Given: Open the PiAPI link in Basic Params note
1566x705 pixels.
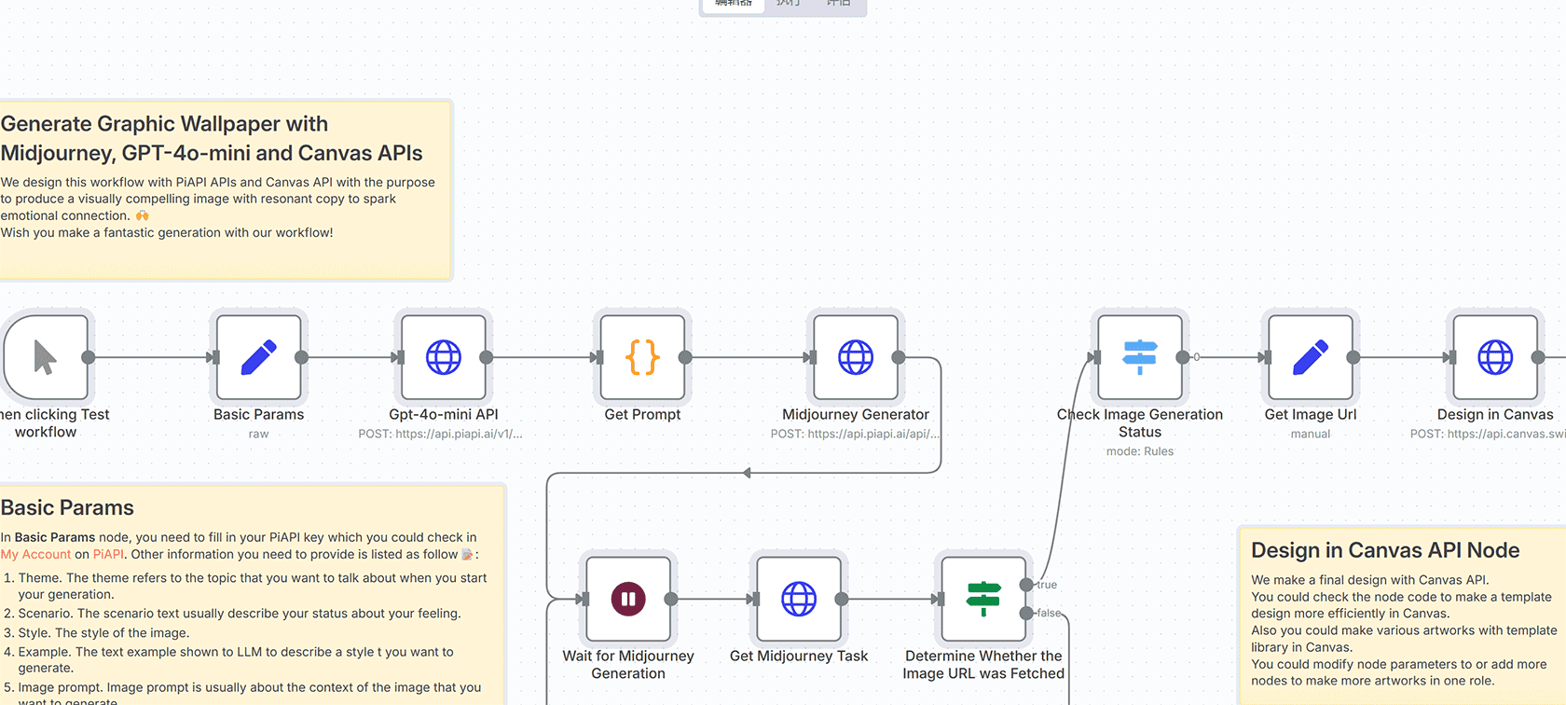Looking at the screenshot, I should (x=108, y=554).
